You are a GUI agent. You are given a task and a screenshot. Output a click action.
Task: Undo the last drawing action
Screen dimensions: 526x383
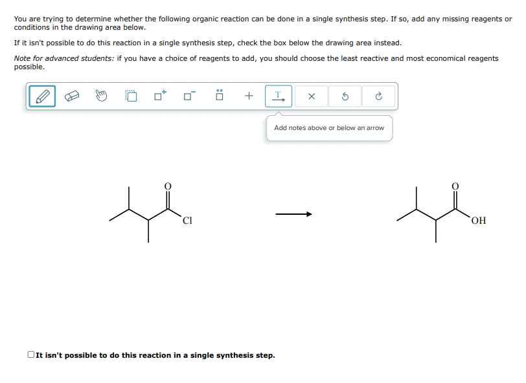coord(345,96)
